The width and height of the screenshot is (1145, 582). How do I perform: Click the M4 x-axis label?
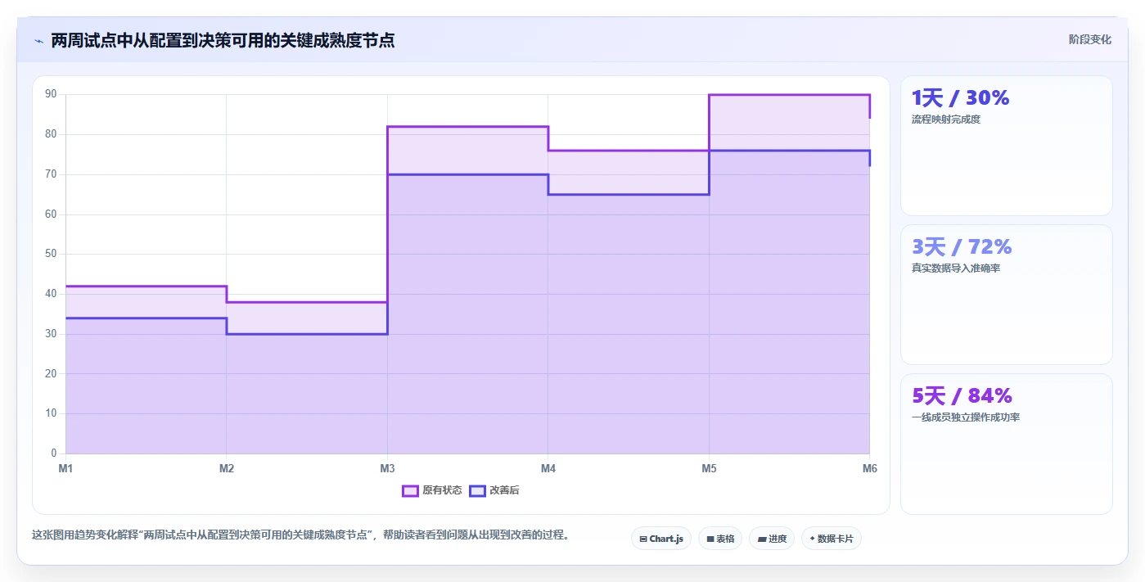(548, 468)
